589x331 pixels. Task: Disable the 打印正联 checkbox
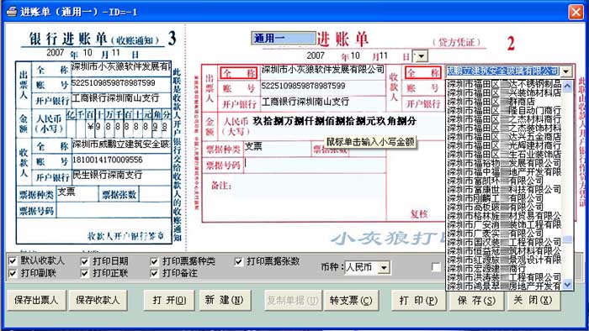tap(85, 273)
